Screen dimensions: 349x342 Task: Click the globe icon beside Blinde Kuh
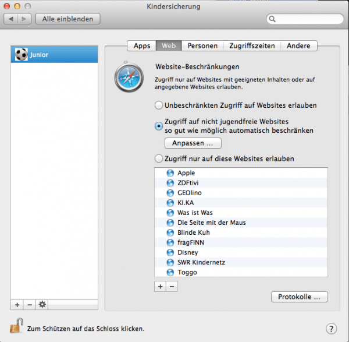click(x=170, y=232)
